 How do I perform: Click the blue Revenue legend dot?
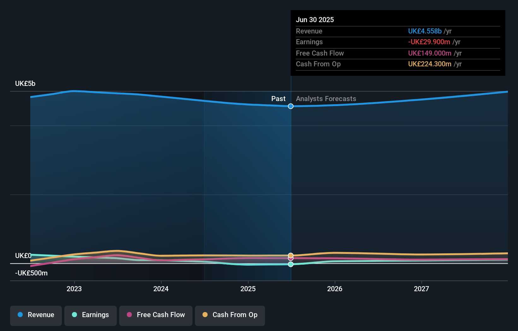(x=20, y=315)
